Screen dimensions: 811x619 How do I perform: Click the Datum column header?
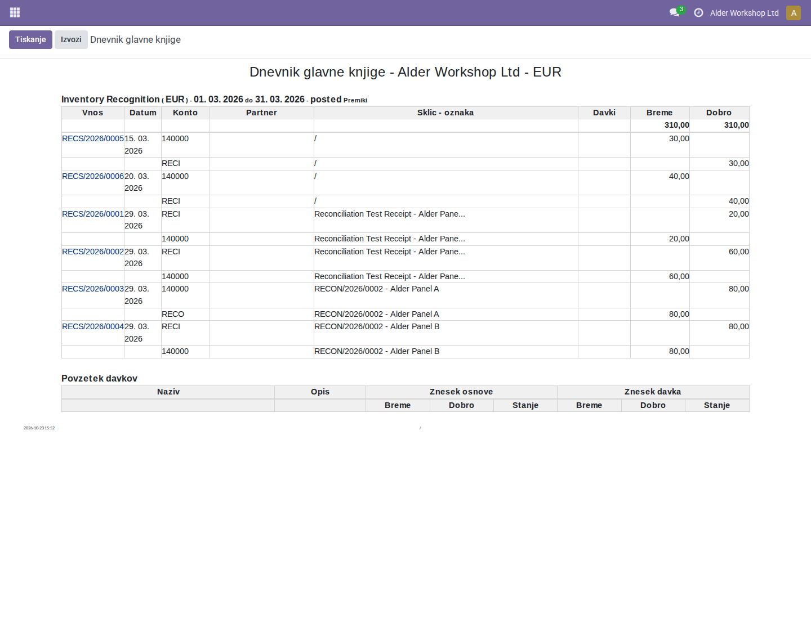click(x=143, y=113)
